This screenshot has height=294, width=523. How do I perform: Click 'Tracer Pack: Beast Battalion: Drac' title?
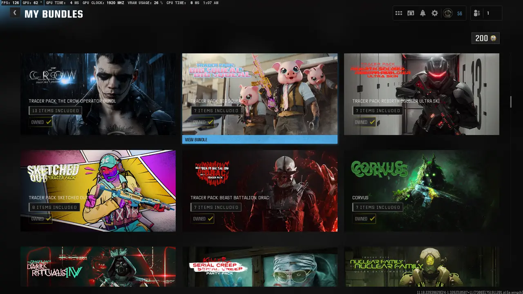click(x=230, y=198)
